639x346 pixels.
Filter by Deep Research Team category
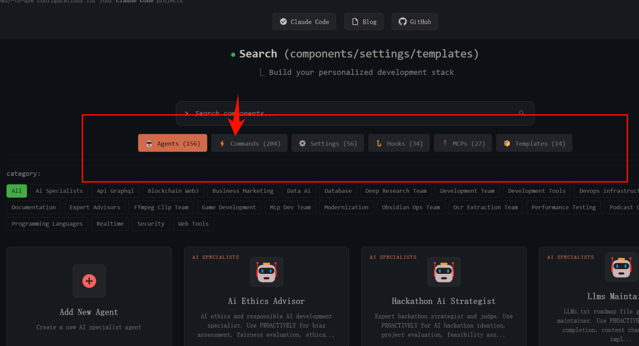click(x=396, y=190)
